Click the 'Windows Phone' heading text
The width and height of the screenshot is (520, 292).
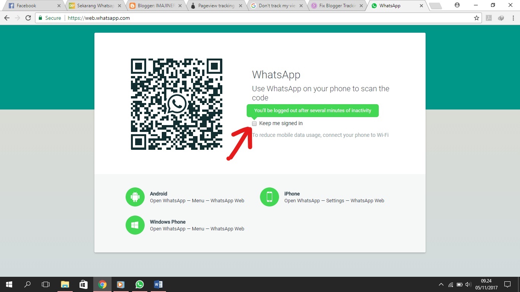[x=168, y=222]
